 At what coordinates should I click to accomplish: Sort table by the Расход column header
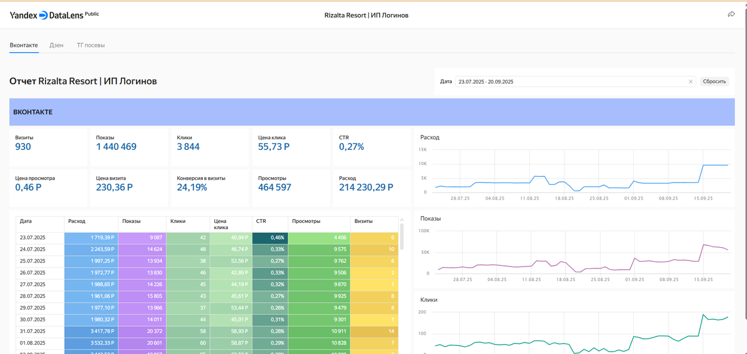click(x=91, y=225)
